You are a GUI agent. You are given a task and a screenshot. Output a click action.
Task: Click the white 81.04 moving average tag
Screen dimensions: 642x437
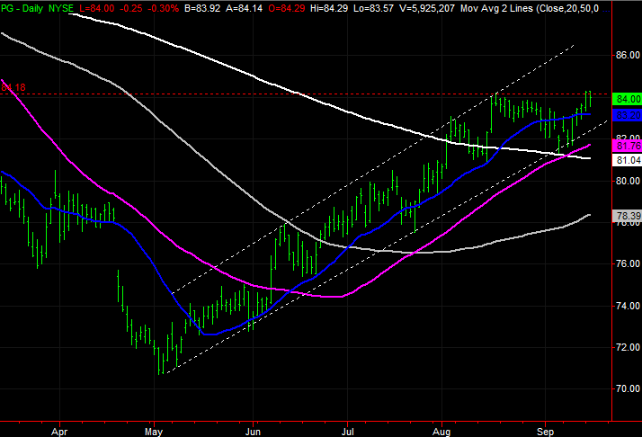(x=627, y=160)
